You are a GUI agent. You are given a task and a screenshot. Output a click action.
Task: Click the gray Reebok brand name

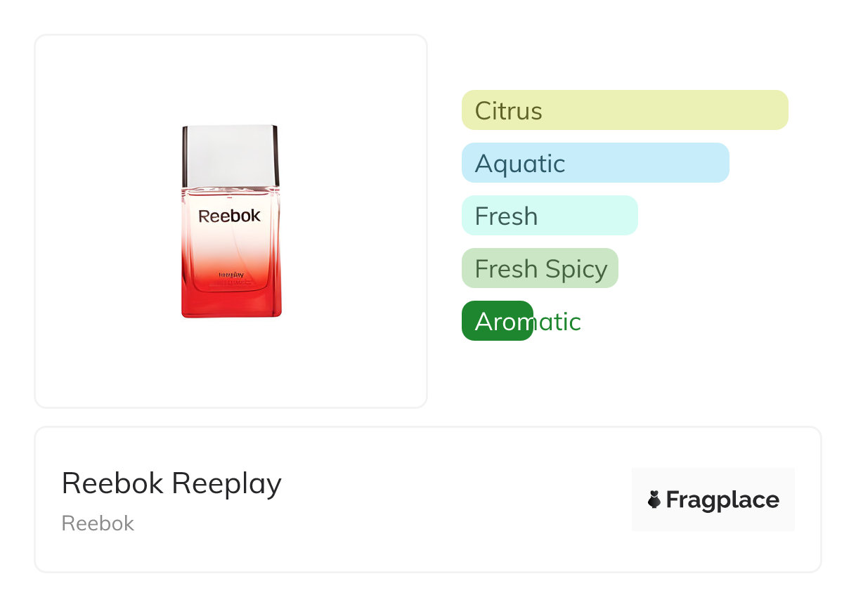click(x=98, y=523)
